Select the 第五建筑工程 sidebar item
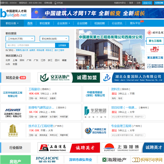164x164 pixels. 155,58
